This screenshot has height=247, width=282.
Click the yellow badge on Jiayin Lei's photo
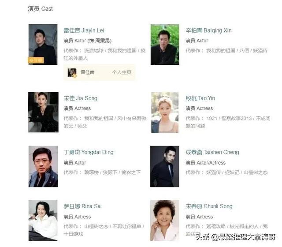tap(36, 60)
